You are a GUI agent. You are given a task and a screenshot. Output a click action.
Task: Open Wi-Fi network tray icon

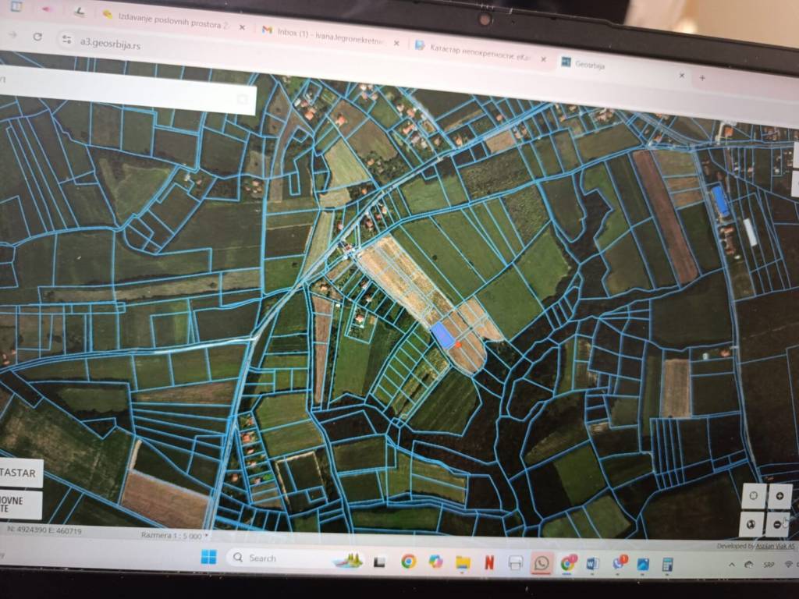coord(790,565)
